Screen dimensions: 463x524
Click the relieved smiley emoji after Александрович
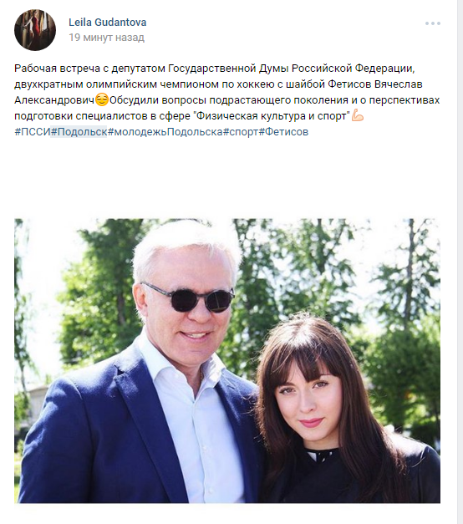click(x=102, y=100)
